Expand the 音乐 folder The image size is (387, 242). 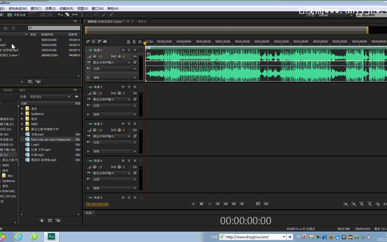[x=22, y=109]
